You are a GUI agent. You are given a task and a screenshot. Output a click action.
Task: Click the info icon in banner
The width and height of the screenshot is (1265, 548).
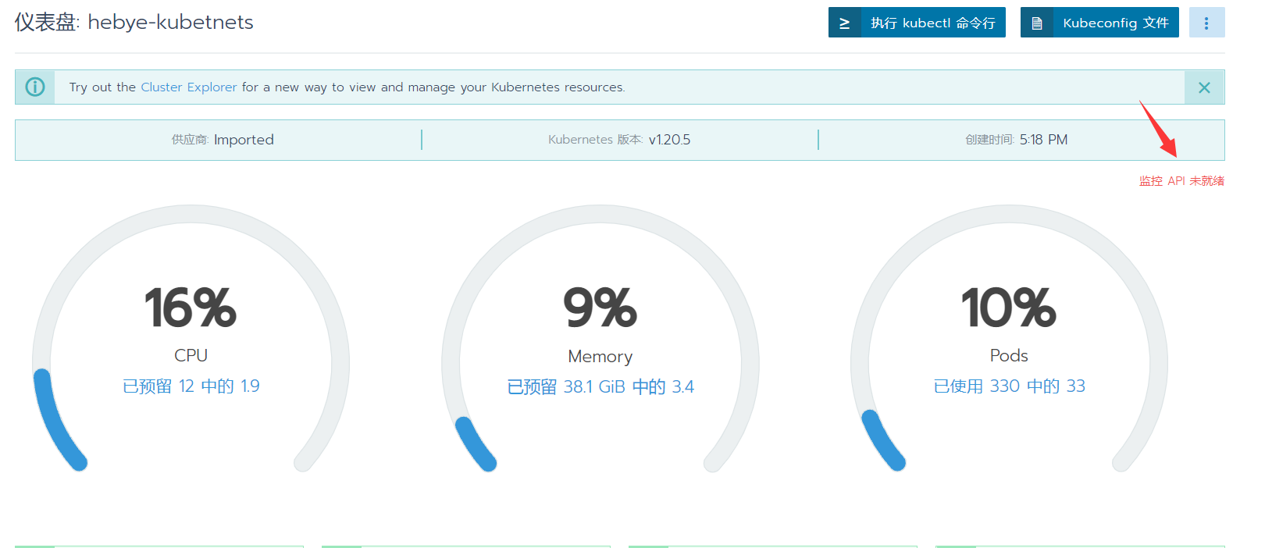pos(35,87)
